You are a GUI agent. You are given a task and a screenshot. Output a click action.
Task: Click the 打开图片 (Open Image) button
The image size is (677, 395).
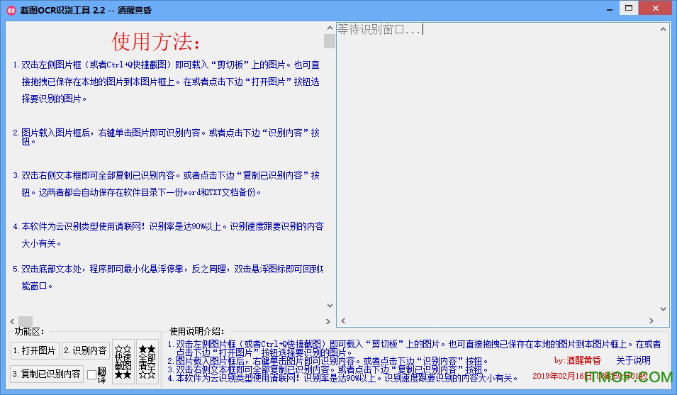[x=34, y=350]
